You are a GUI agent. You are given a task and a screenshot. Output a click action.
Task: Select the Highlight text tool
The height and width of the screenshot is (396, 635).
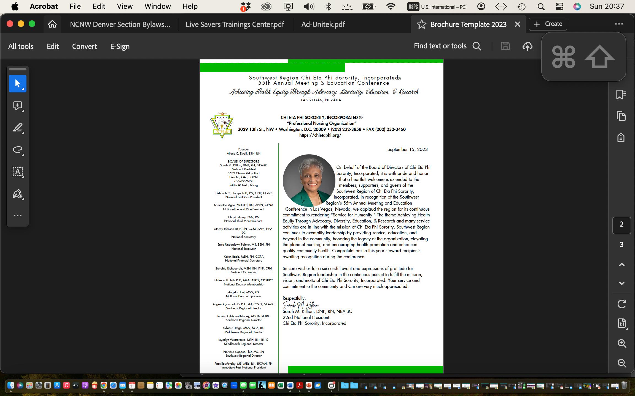coord(17,128)
